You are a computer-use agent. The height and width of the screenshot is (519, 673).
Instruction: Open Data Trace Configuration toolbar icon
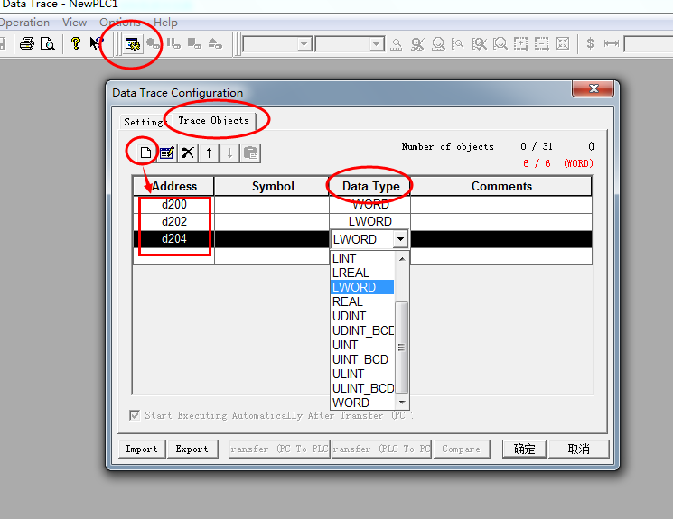(132, 43)
